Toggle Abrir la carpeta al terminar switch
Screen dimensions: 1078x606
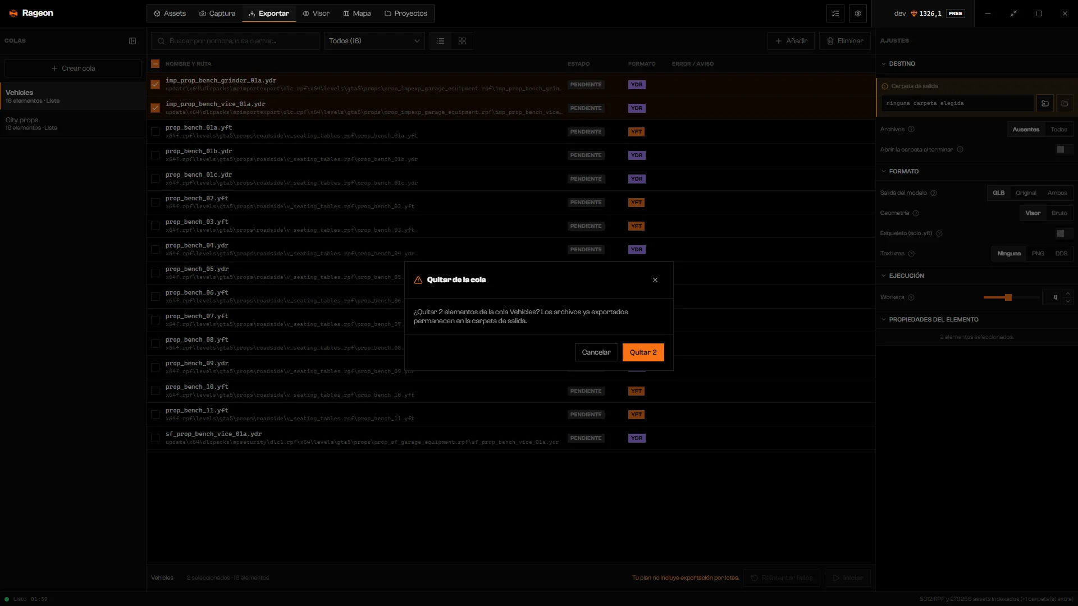click(x=1064, y=149)
